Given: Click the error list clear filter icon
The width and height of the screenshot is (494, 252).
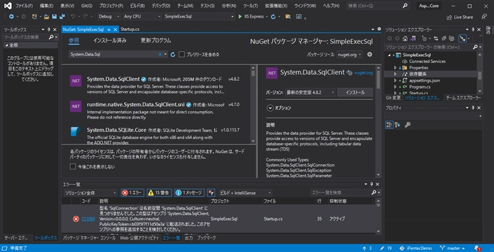Looking at the screenshot, I should tap(211, 193).
